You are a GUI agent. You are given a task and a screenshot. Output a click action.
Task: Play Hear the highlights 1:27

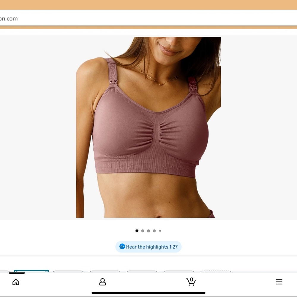tap(148, 247)
